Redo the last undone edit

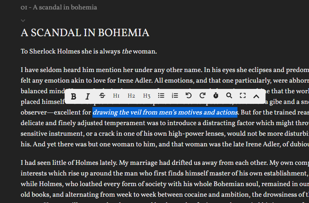(x=202, y=96)
